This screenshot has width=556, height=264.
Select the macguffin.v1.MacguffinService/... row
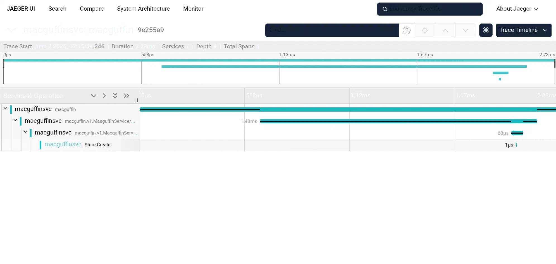(80, 121)
